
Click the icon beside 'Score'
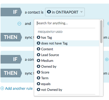point(39,72)
